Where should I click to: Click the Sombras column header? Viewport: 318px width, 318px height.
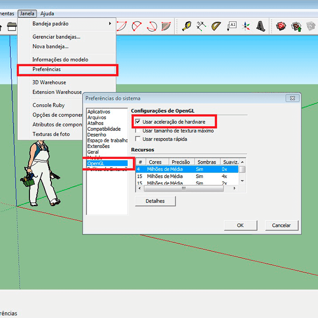pyautogui.click(x=208, y=162)
